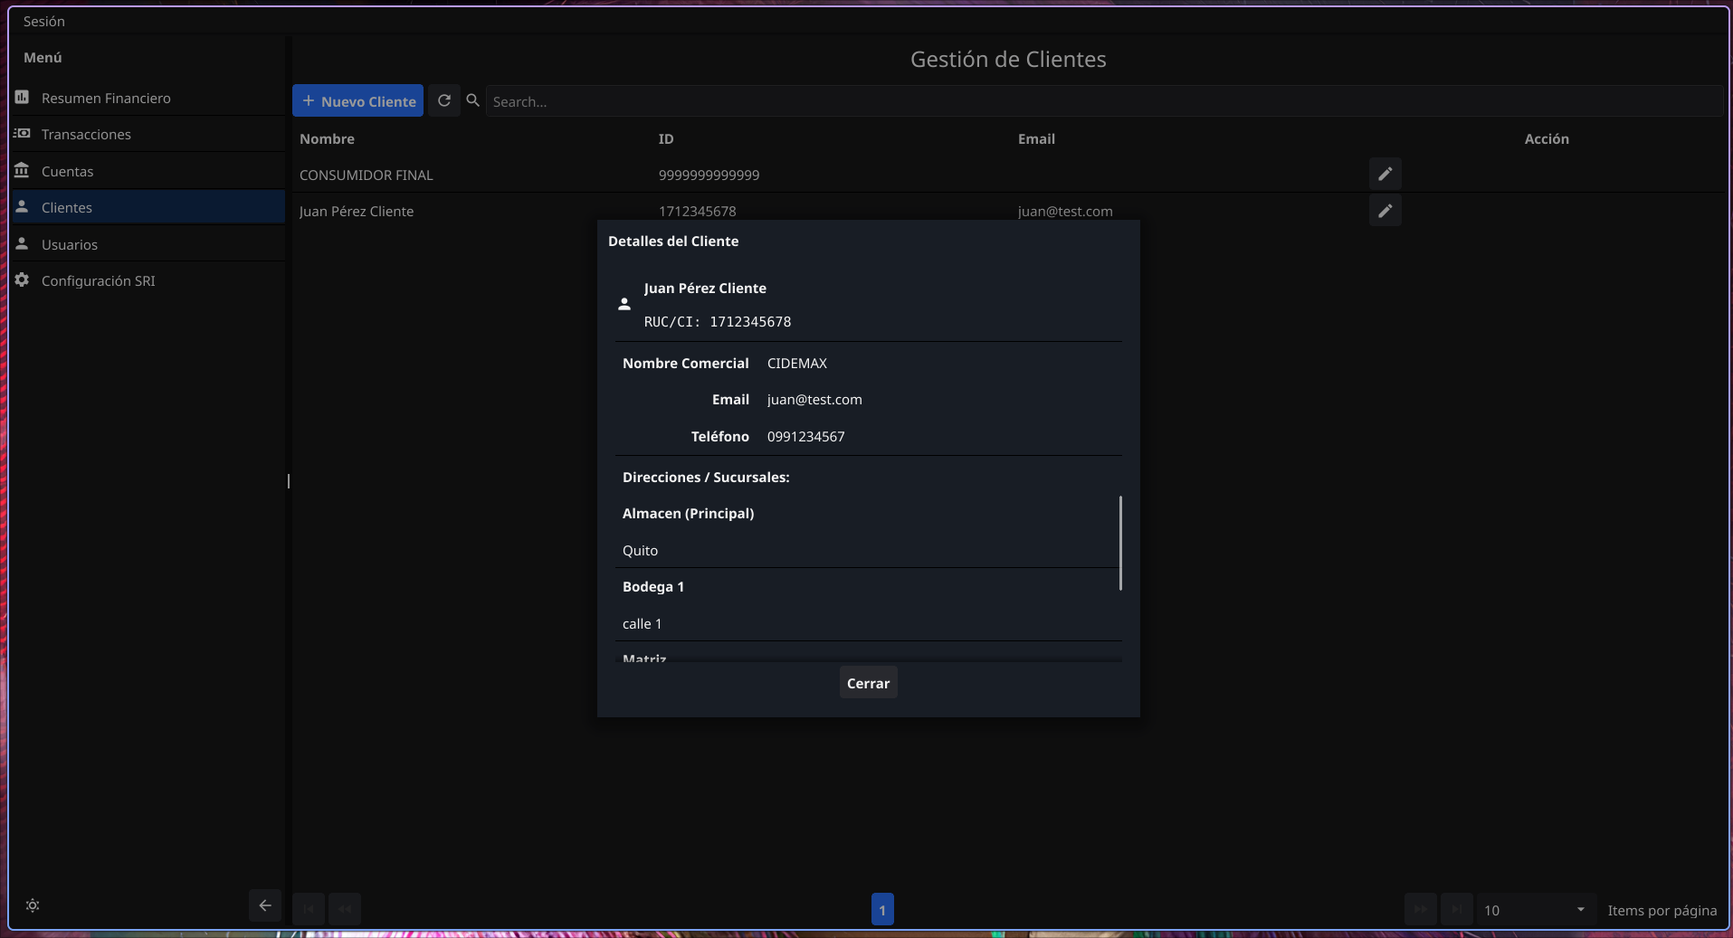Close details with the Cerrar button
This screenshot has width=1733, height=938.
pyautogui.click(x=868, y=683)
